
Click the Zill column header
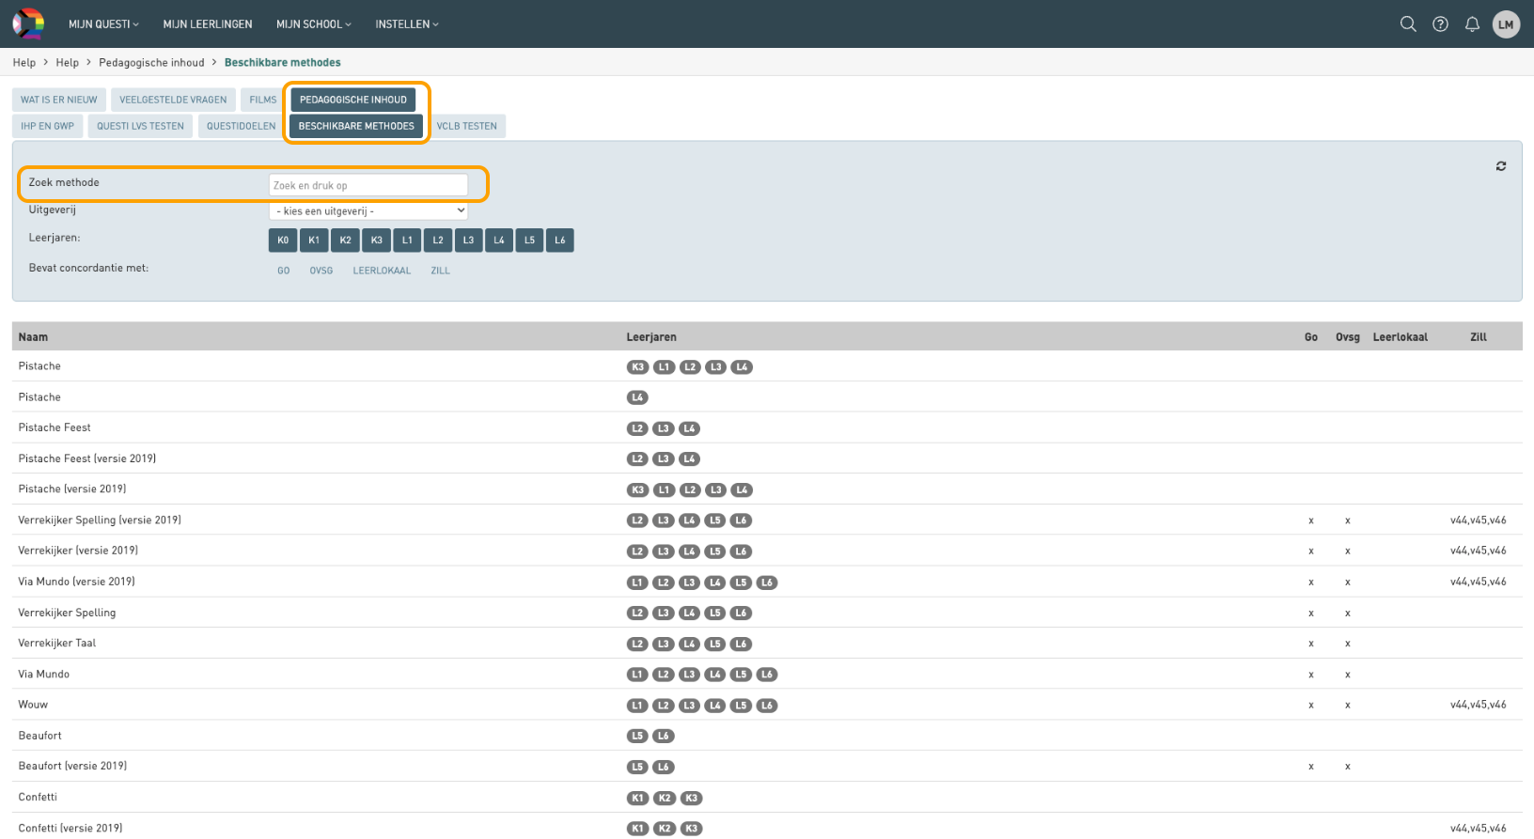point(1479,337)
